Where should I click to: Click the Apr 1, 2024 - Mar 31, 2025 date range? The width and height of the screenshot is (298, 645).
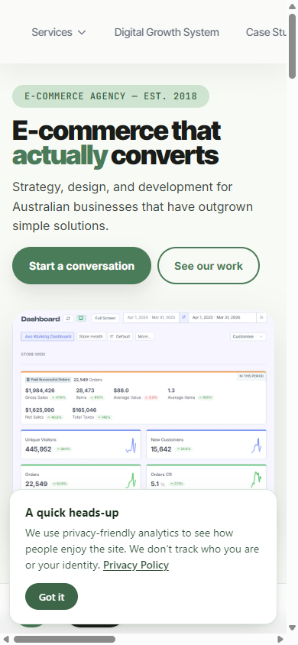click(151, 318)
